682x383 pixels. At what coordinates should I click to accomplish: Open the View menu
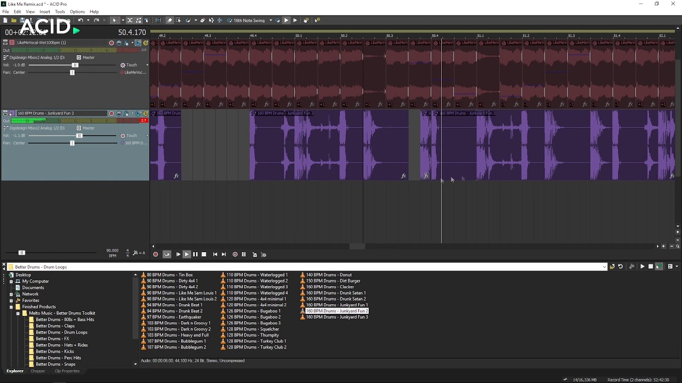click(x=30, y=12)
